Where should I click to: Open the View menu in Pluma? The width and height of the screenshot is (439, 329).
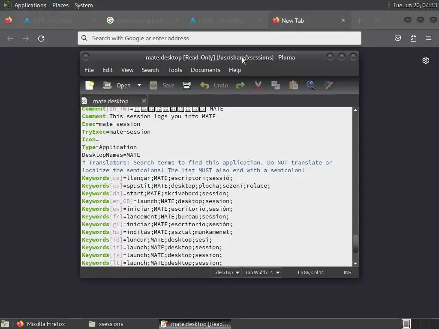127,70
